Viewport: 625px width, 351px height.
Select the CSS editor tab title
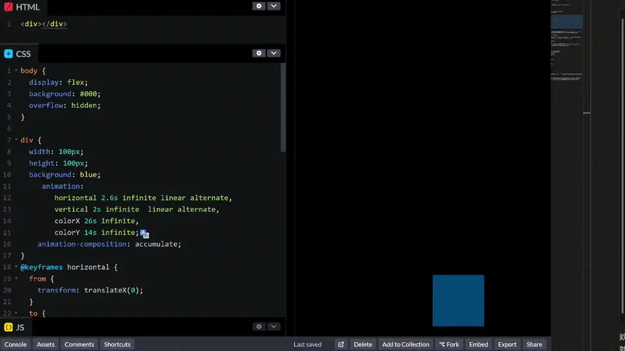23,54
